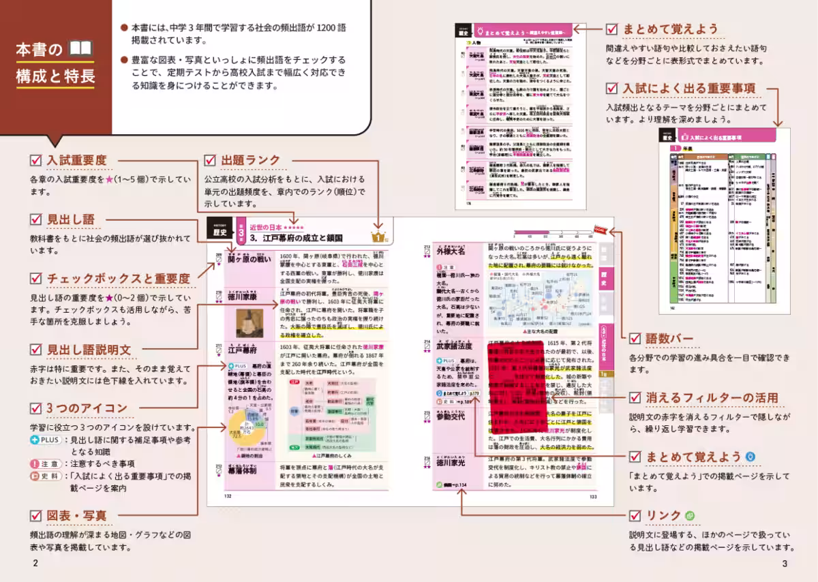The image size is (818, 582).
Task: Tick the checkbox beside 図表・写真
Action: 37,515
